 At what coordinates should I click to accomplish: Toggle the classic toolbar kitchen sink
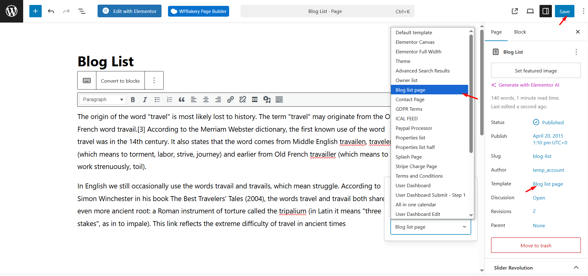(279, 99)
